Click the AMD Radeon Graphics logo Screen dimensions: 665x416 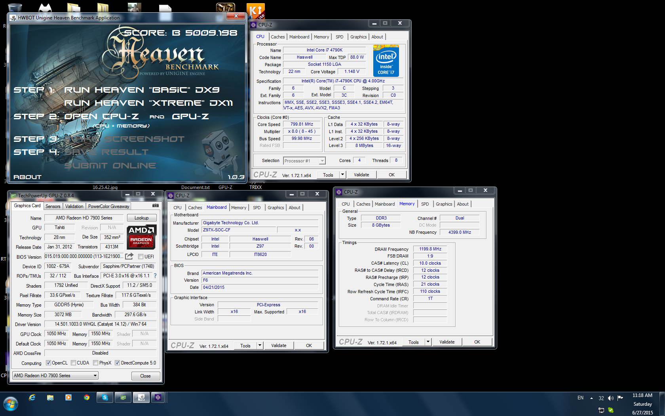click(x=142, y=237)
